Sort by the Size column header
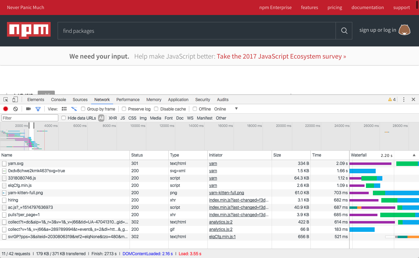The height and width of the screenshot is (258, 419). tap(291, 155)
